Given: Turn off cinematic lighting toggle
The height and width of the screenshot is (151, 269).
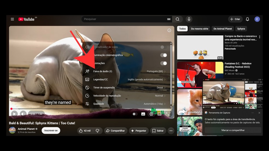Looking at the screenshot, I should point(163,55).
